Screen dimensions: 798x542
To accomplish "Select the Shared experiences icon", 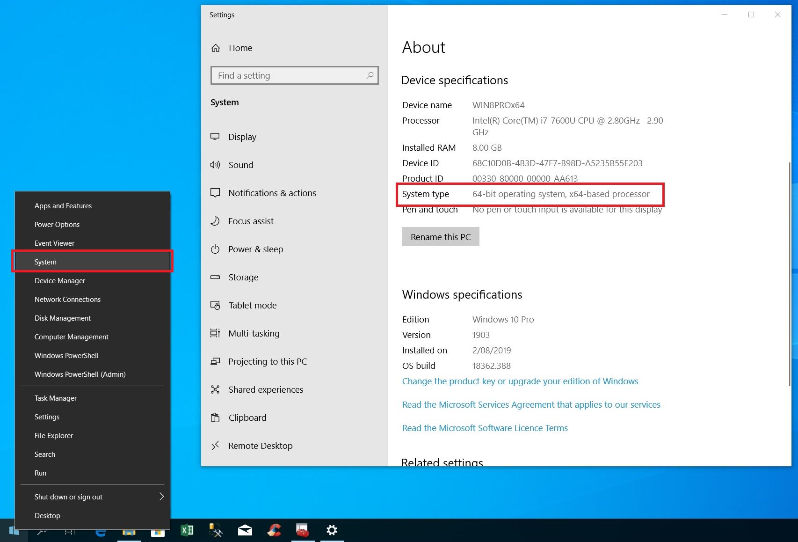I will pyautogui.click(x=215, y=389).
